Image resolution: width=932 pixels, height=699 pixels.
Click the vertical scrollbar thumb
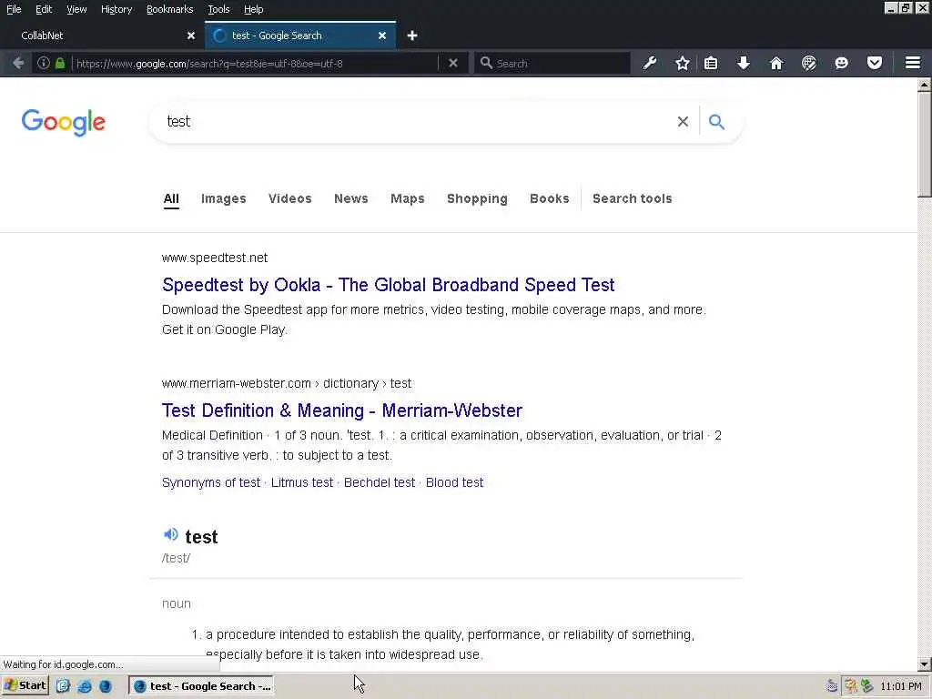925,144
